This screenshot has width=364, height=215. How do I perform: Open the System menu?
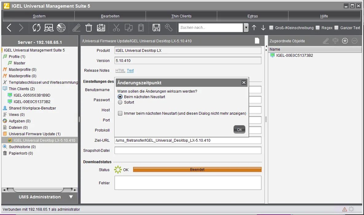(x=39, y=16)
